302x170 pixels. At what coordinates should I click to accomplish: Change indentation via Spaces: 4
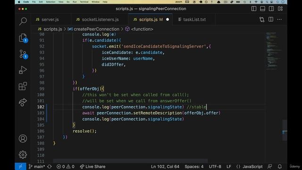[x=194, y=167]
